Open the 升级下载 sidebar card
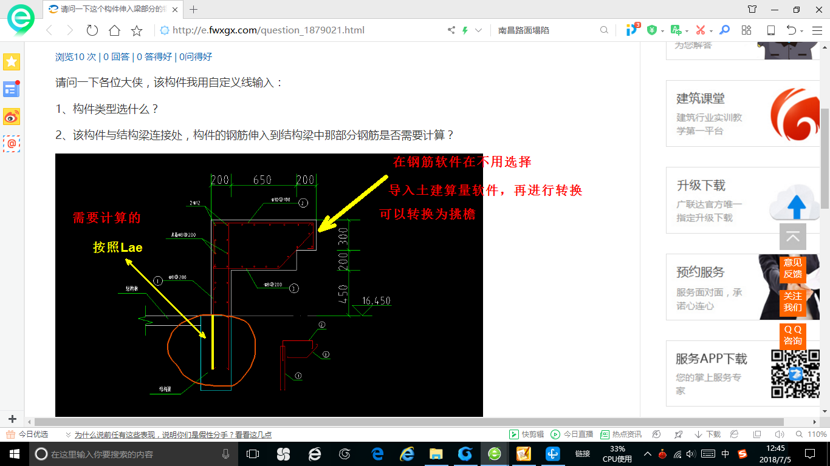Screen dimensions: 830x466 [x=744, y=200]
